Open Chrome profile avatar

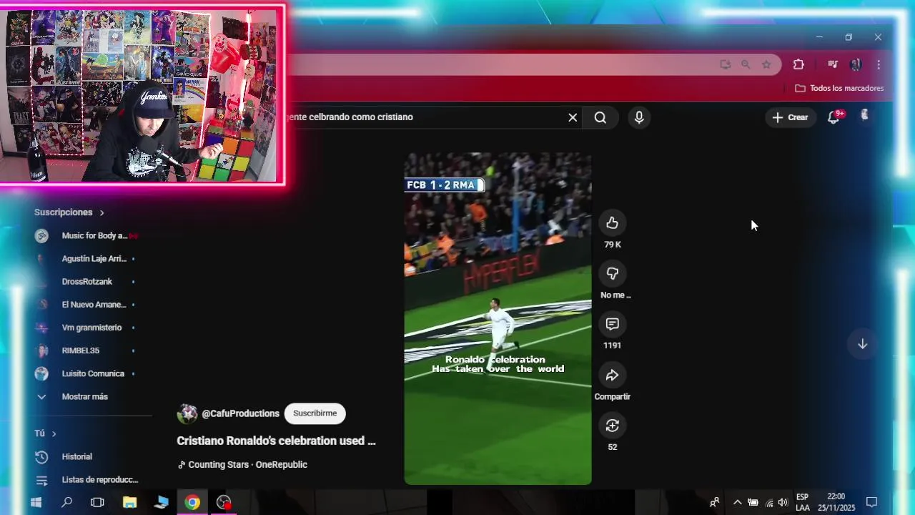click(x=856, y=64)
